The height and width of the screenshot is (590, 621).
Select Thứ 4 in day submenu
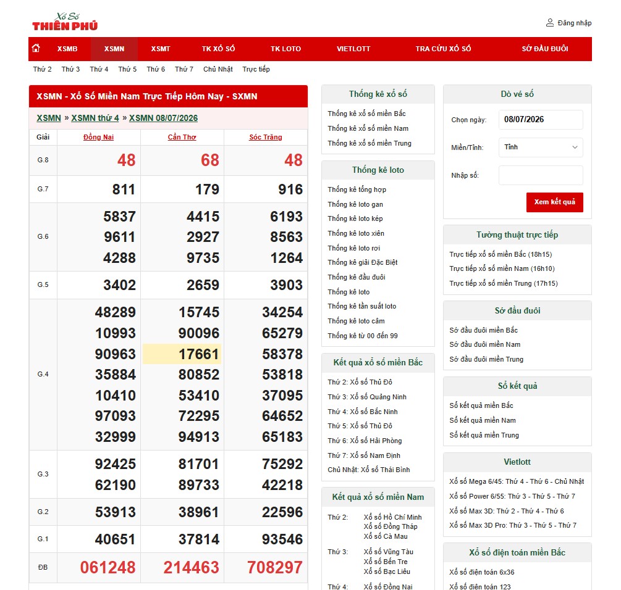click(99, 69)
